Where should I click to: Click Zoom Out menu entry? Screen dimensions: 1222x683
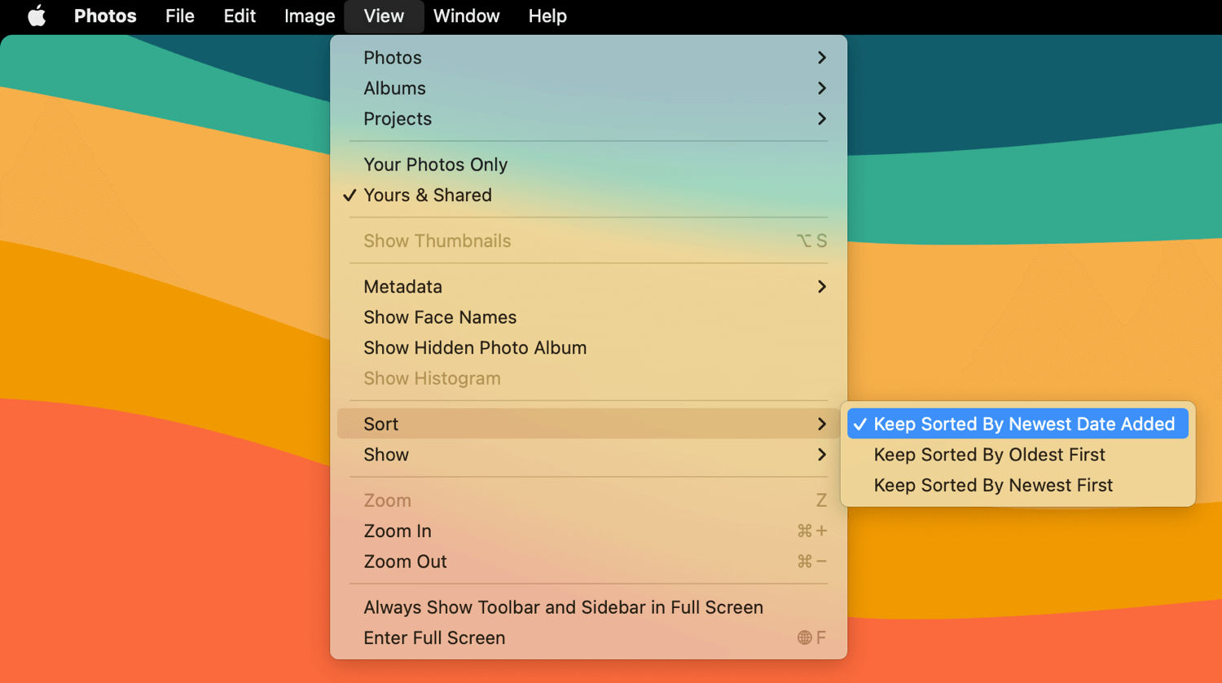405,562
